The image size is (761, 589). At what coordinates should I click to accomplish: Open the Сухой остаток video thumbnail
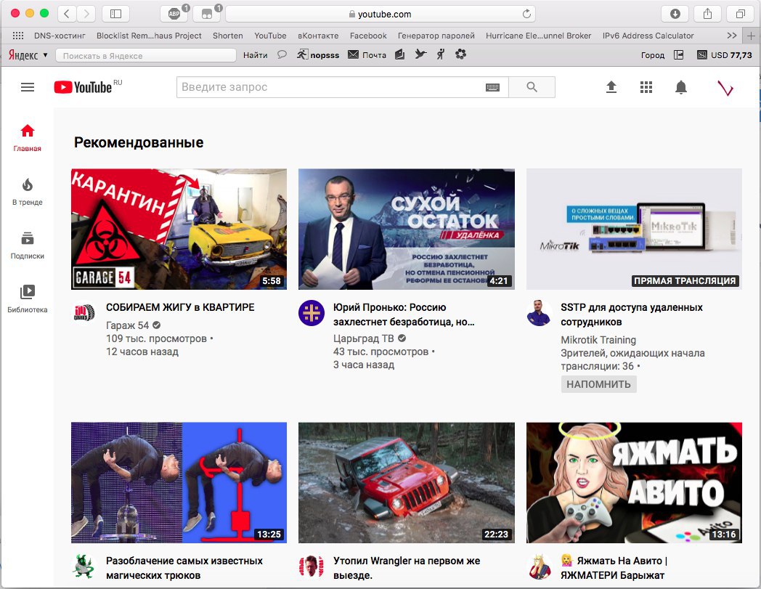point(406,229)
